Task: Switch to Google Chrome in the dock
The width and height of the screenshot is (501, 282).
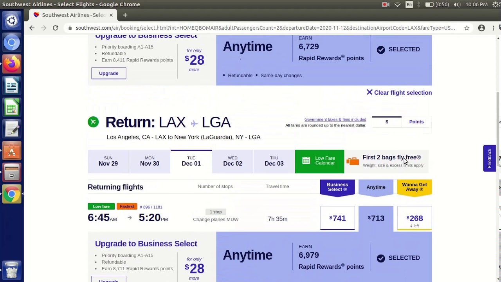Action: 12,194
